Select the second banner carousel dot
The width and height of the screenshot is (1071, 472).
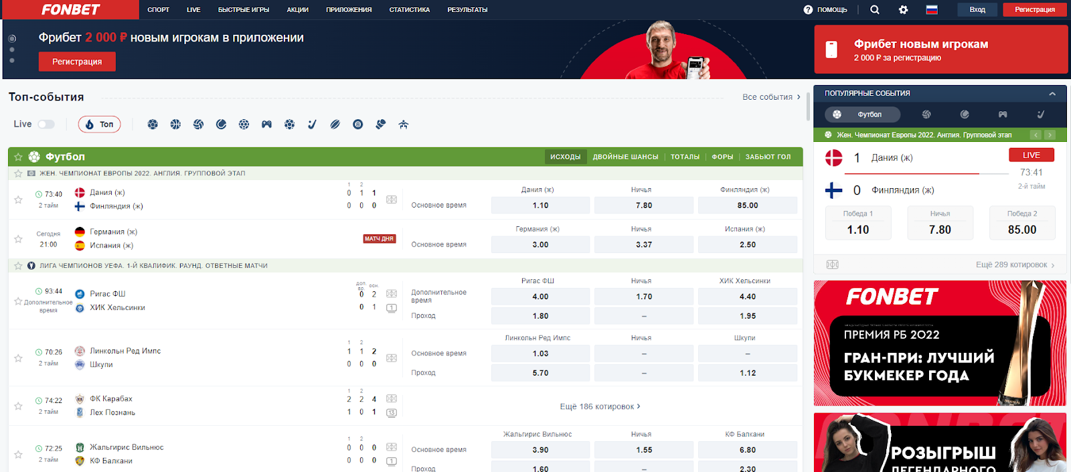pyautogui.click(x=12, y=50)
